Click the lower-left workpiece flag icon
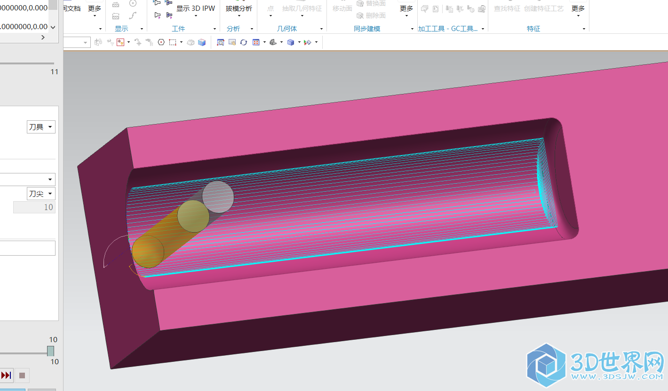The width and height of the screenshot is (668, 391). point(157,15)
